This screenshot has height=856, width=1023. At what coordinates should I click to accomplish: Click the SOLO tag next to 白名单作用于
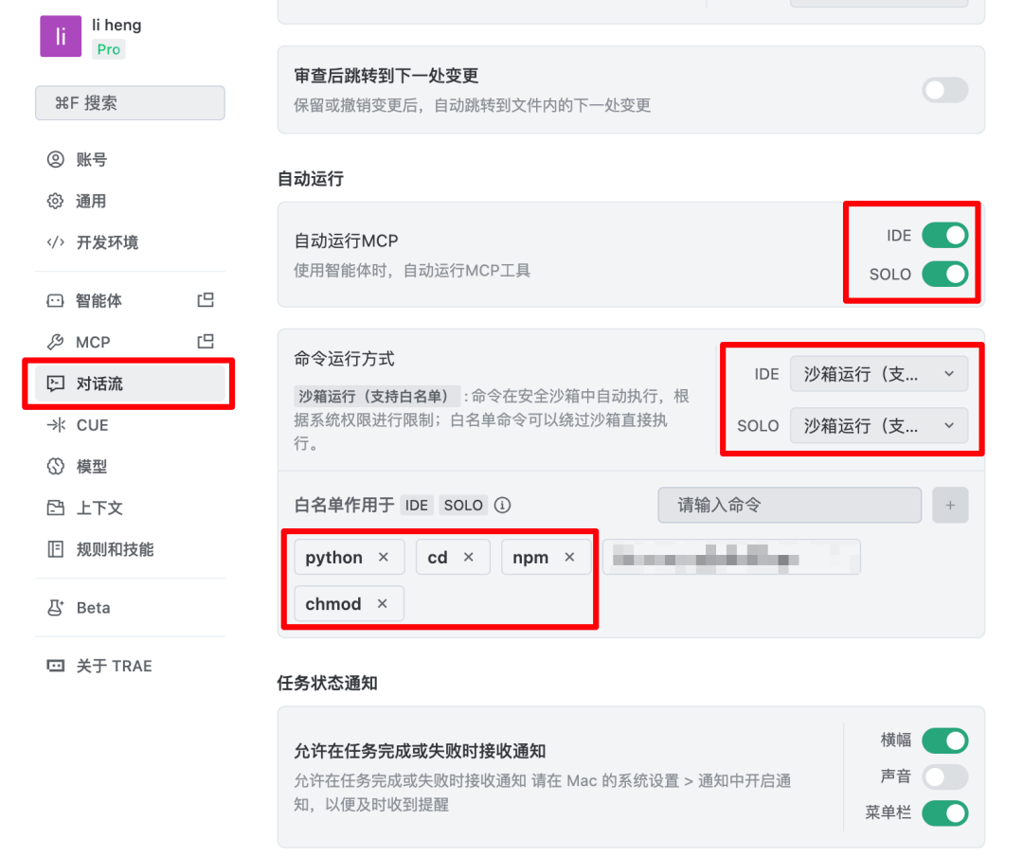tap(463, 505)
